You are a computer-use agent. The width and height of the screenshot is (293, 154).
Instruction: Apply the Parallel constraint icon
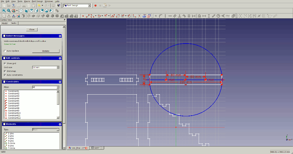coord(175,16)
